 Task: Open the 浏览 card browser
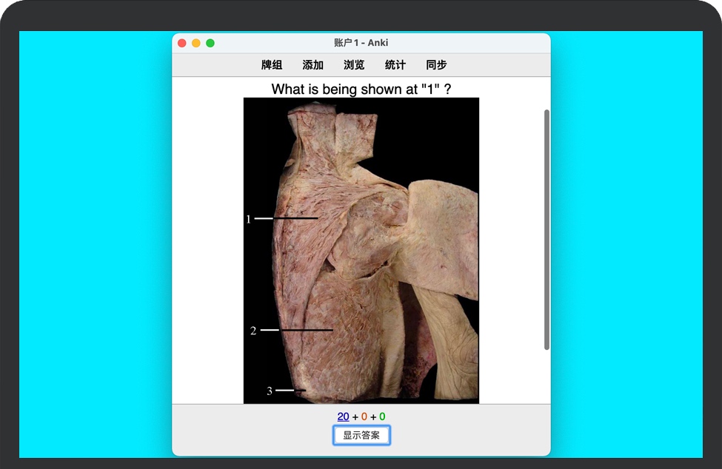(x=354, y=65)
